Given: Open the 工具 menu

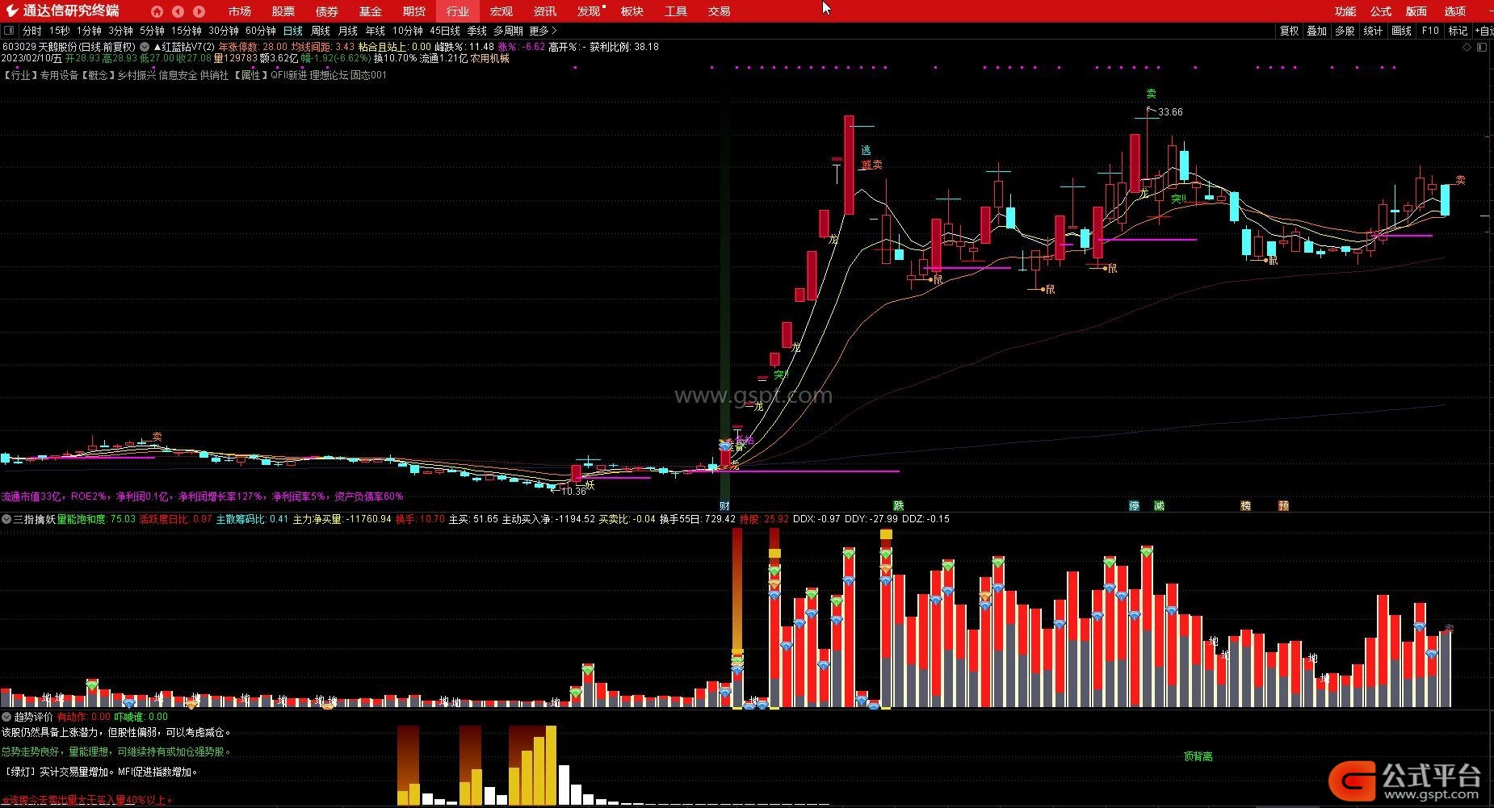Looking at the screenshot, I should [x=676, y=11].
